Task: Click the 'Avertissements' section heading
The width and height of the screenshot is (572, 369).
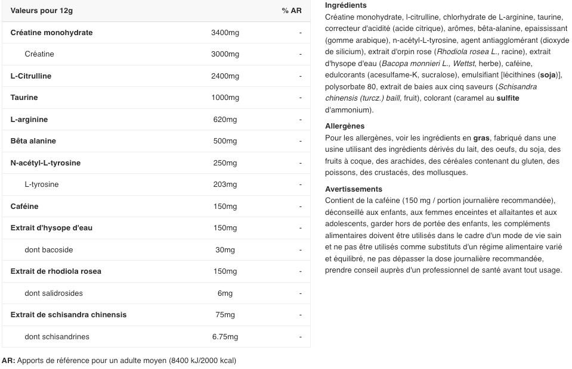Action: click(x=354, y=189)
